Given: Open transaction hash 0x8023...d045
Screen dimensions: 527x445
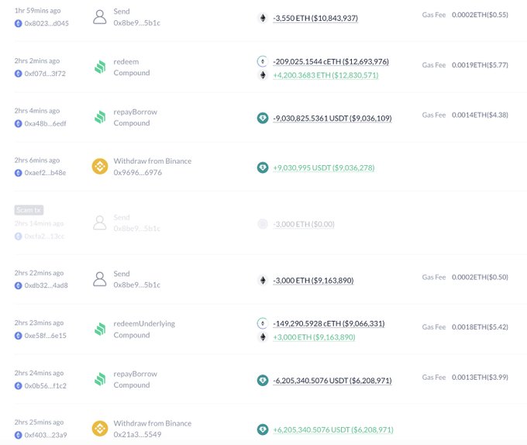Looking at the screenshot, I should (46, 23).
